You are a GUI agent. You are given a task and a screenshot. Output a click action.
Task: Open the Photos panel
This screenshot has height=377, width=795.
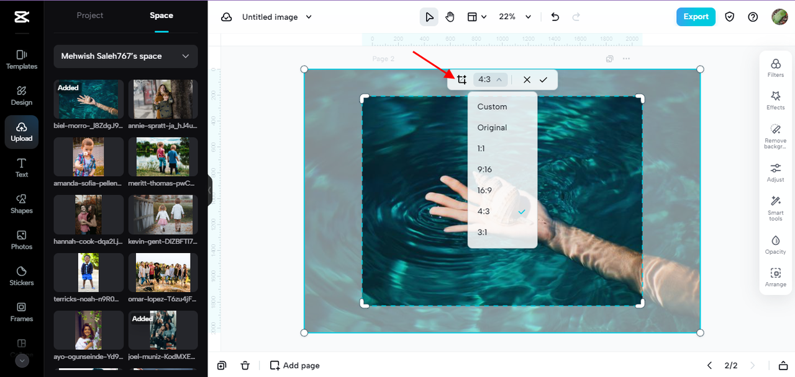coord(22,240)
